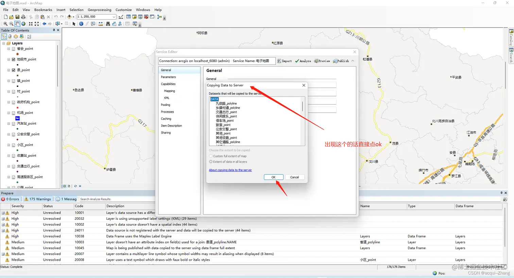Click the Add Data plus icon
Screen dimensions: 514x278
click(69, 17)
